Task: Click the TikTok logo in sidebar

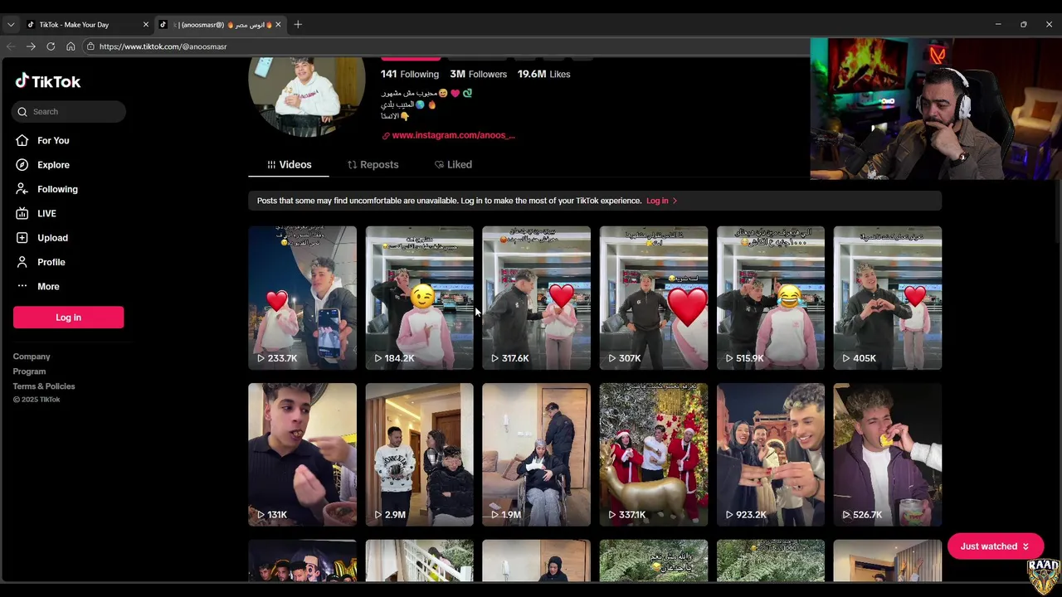Action: click(47, 81)
